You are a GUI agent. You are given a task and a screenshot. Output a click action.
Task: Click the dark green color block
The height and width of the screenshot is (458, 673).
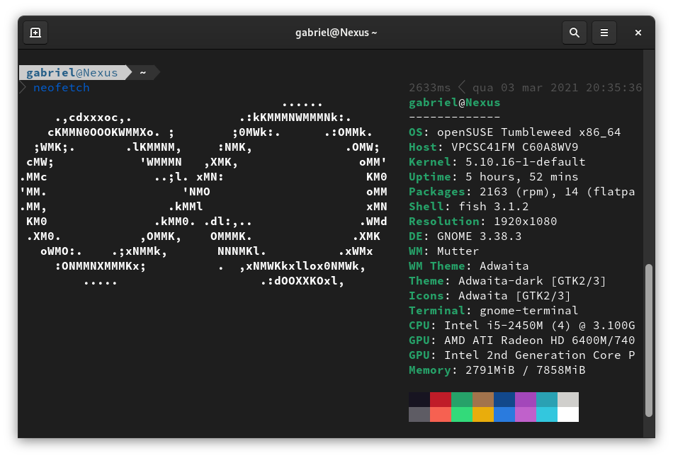(x=462, y=399)
